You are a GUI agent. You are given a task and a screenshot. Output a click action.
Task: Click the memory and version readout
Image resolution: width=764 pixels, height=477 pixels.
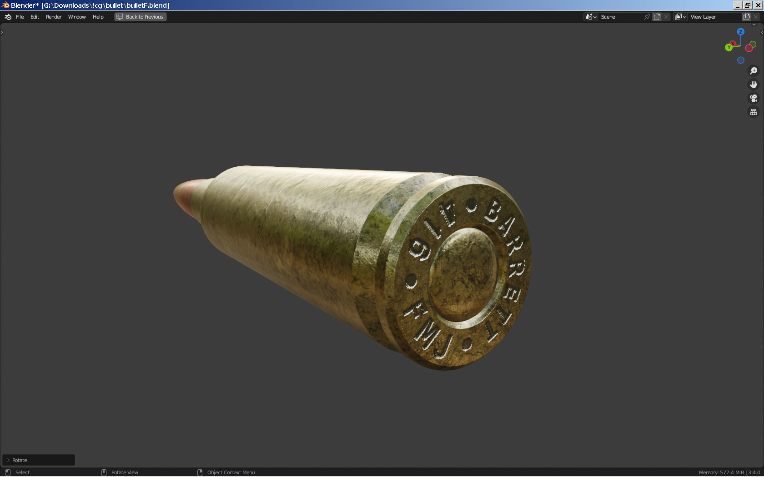729,472
